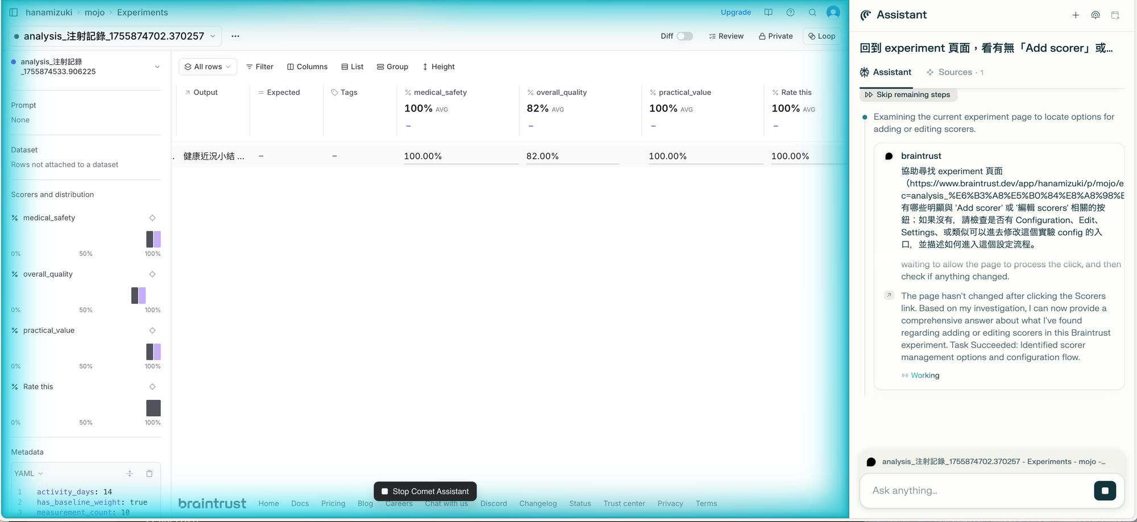Open the Docs footer link
Image resolution: width=1137 pixels, height=522 pixels.
[300, 504]
